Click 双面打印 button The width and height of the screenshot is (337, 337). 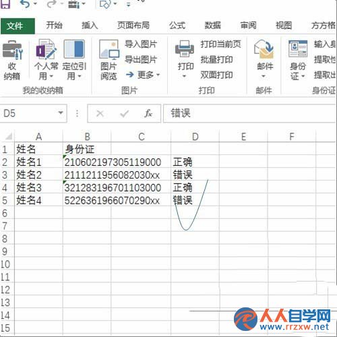216,75
